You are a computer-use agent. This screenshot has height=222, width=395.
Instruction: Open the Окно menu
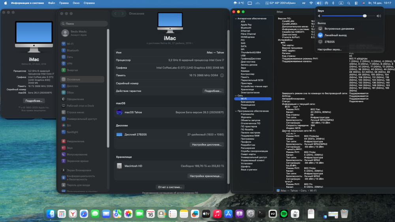[x=76, y=3]
